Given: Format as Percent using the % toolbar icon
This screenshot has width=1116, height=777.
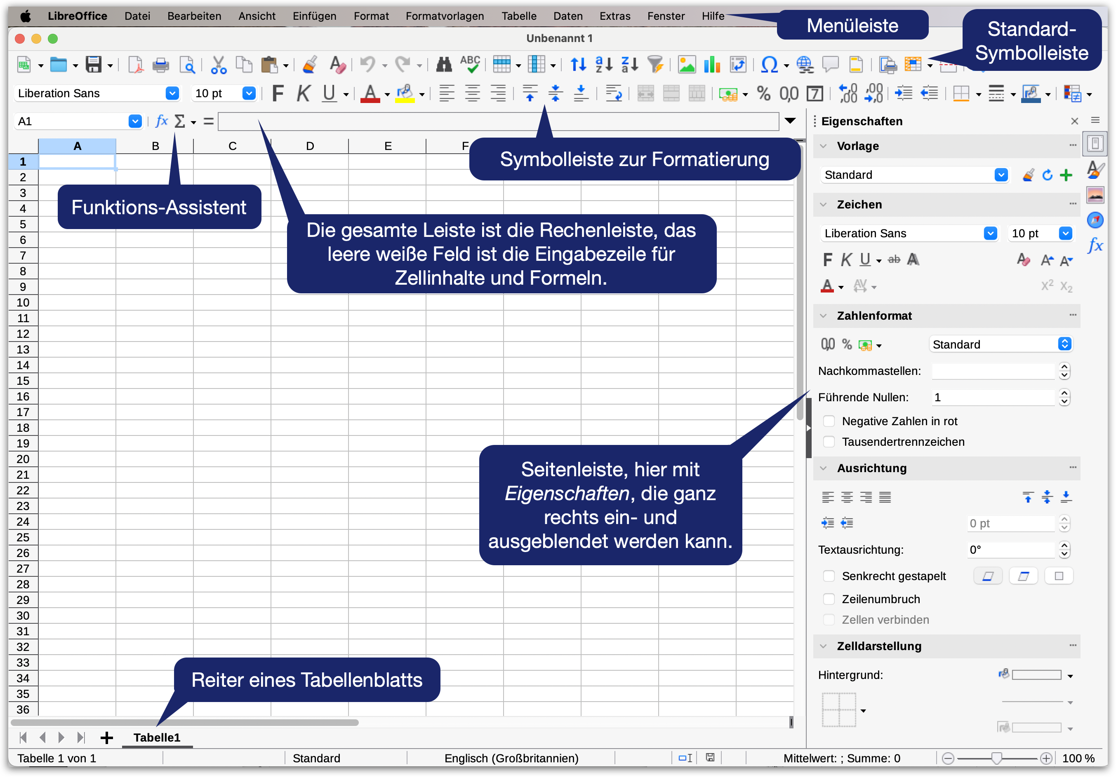Looking at the screenshot, I should (x=764, y=93).
